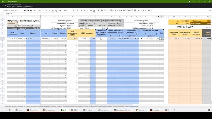This screenshot has width=212, height=119.
Task: Click the browser reload icon
Action: [6, 1]
